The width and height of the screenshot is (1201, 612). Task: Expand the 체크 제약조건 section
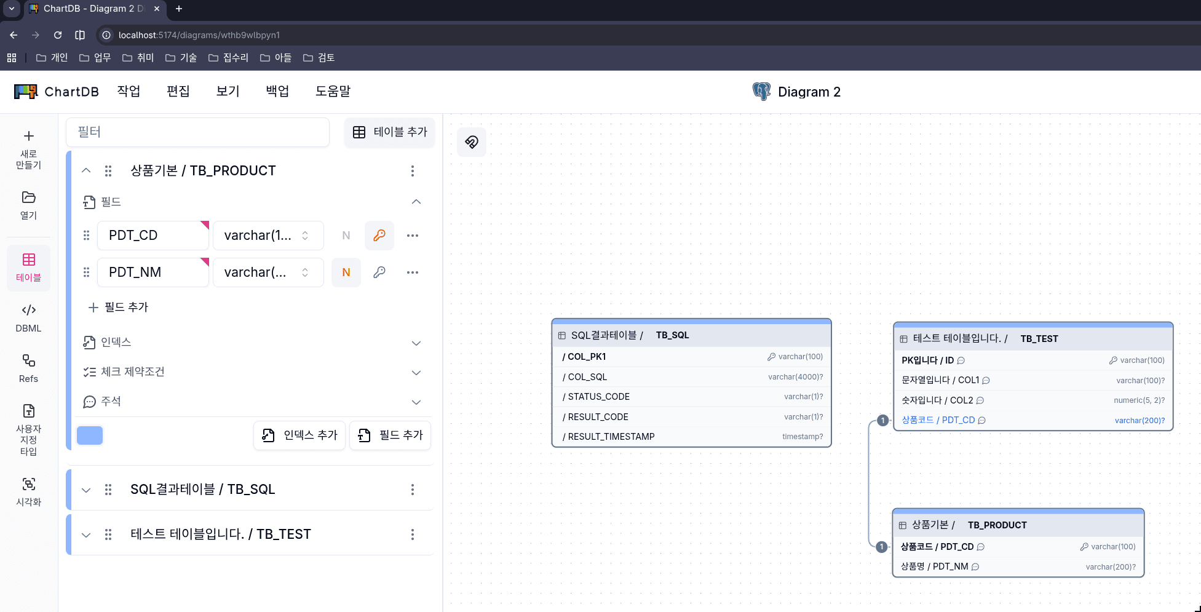pyautogui.click(x=416, y=373)
